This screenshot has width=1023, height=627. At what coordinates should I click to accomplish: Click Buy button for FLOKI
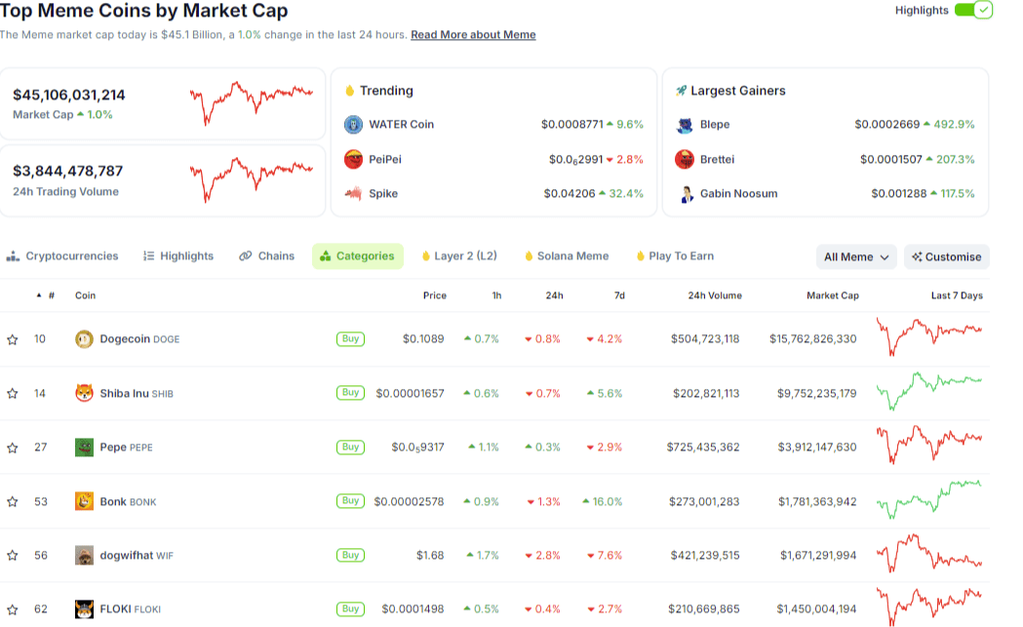click(x=350, y=608)
